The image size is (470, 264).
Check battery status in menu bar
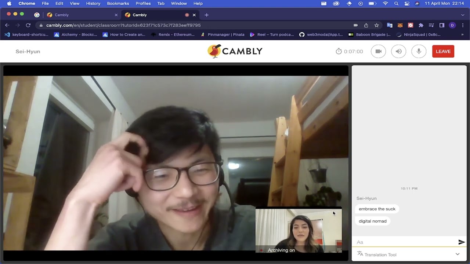tap(373, 4)
